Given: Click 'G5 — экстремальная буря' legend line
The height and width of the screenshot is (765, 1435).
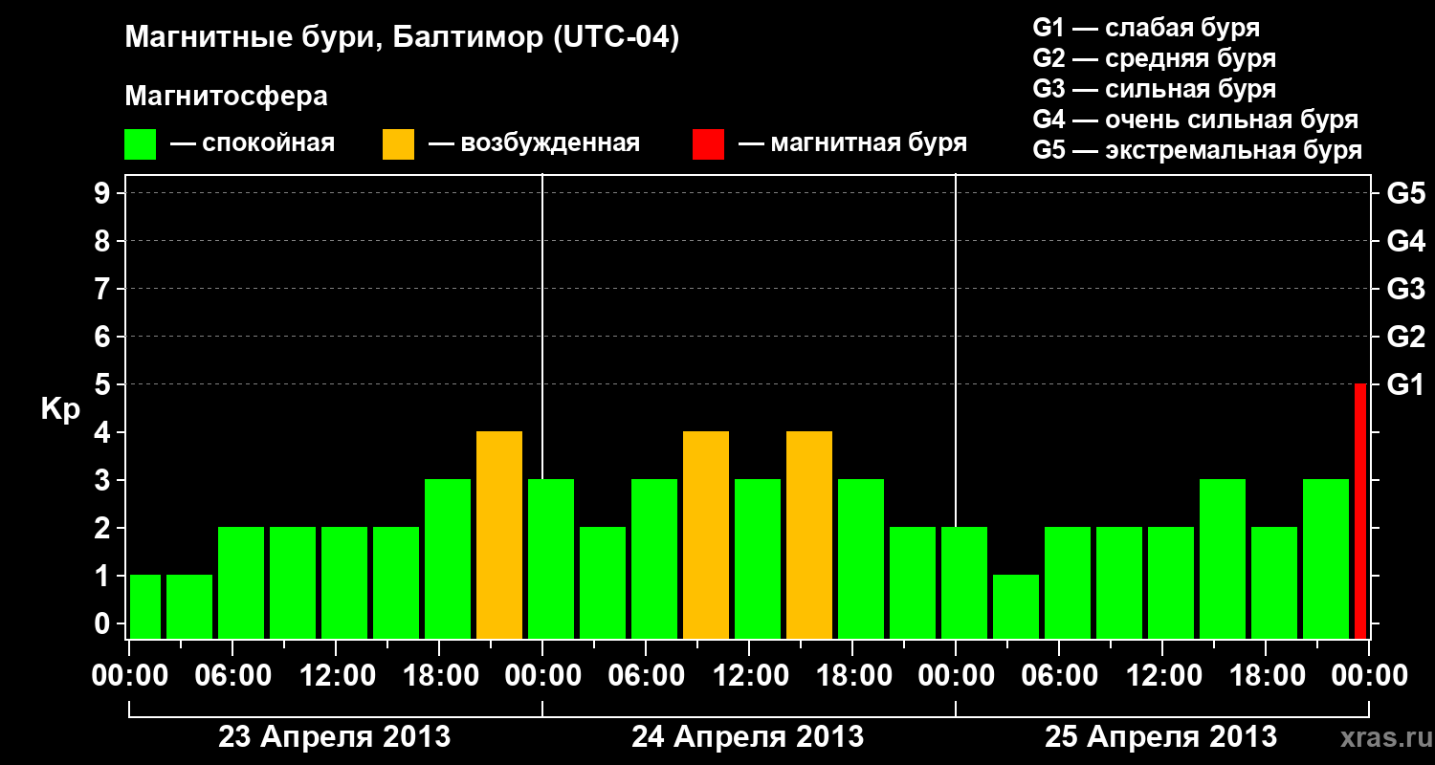Looking at the screenshot, I should point(1198,151).
